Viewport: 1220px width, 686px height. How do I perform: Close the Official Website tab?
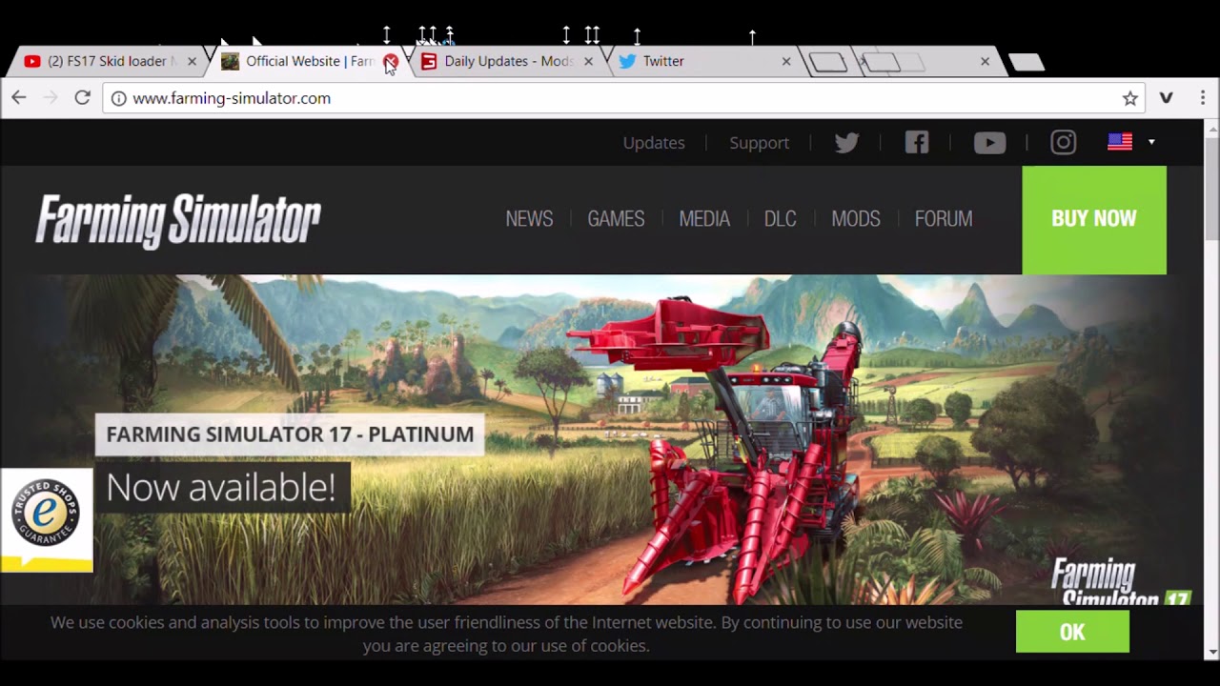391,61
